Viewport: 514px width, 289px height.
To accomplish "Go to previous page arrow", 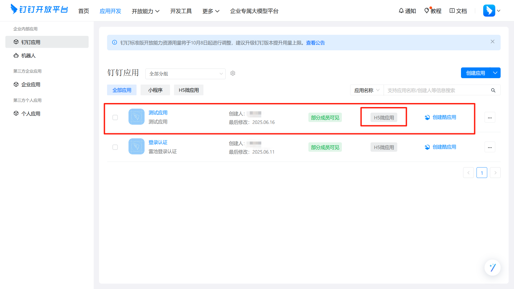I will click(468, 173).
